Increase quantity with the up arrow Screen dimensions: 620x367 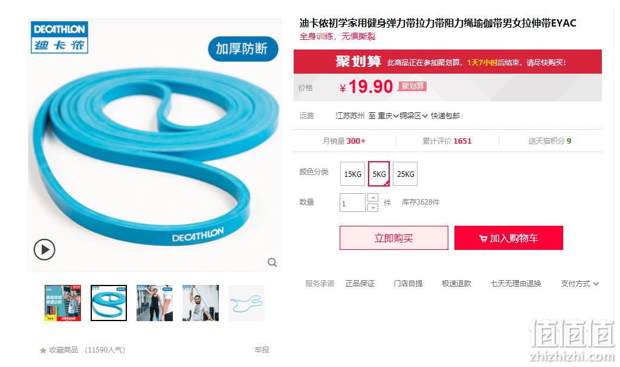pyautogui.click(x=373, y=197)
